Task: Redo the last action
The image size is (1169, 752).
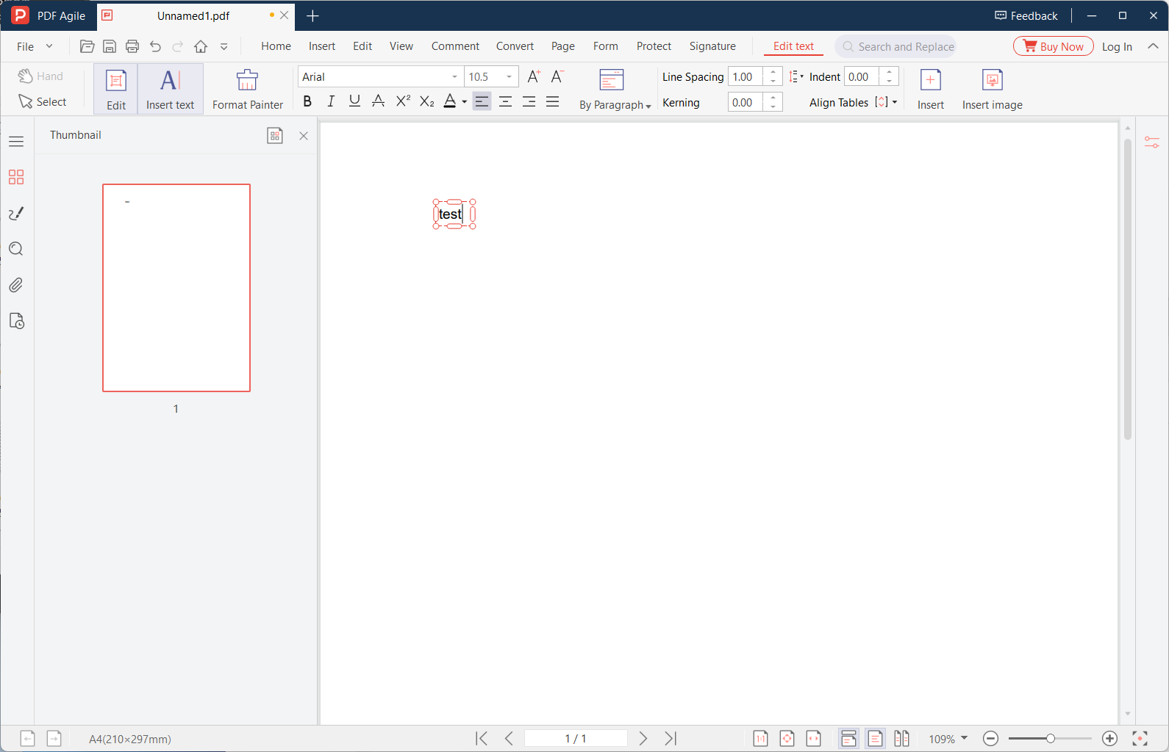Action: [178, 46]
